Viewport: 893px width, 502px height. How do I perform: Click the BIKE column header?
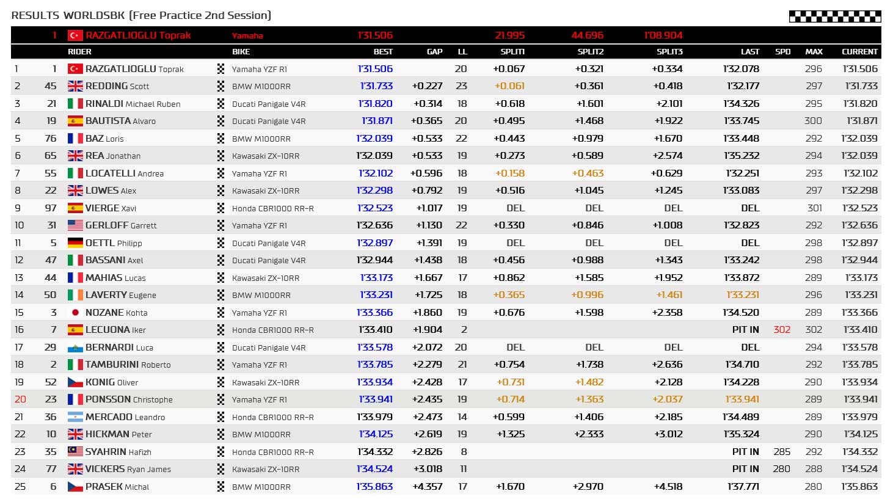click(x=241, y=52)
